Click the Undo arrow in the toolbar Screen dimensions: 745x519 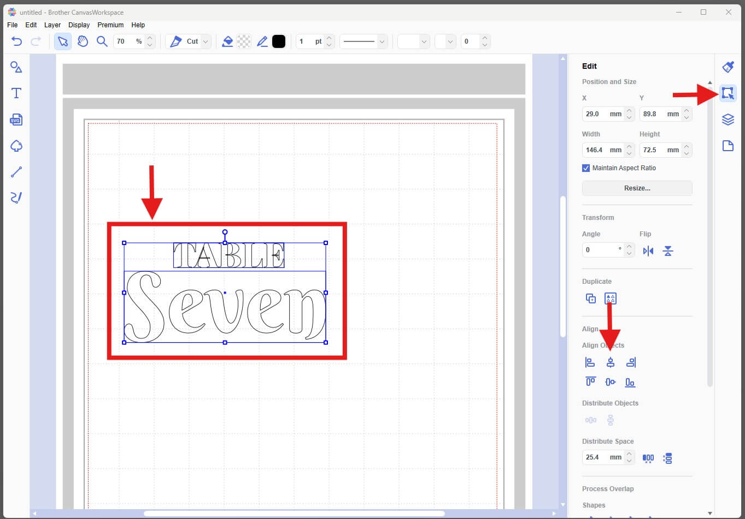tap(16, 41)
